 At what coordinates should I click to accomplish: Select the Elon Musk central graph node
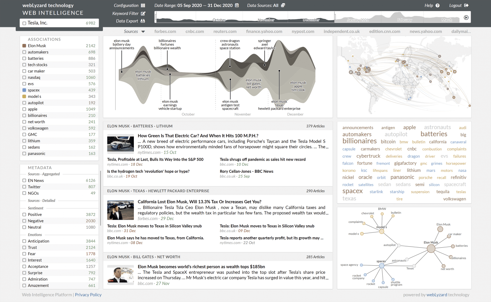[431, 249]
